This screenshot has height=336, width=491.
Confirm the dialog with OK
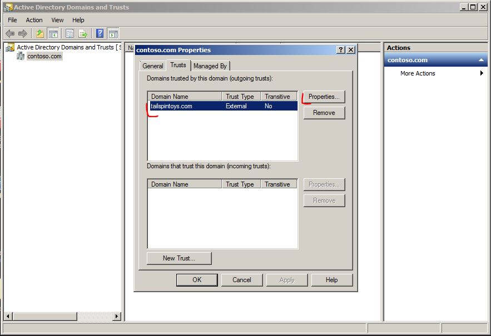pyautogui.click(x=197, y=280)
